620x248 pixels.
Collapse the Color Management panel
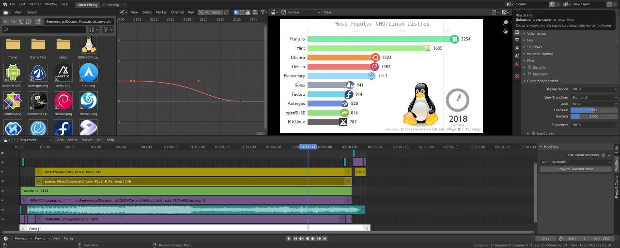coord(543,81)
